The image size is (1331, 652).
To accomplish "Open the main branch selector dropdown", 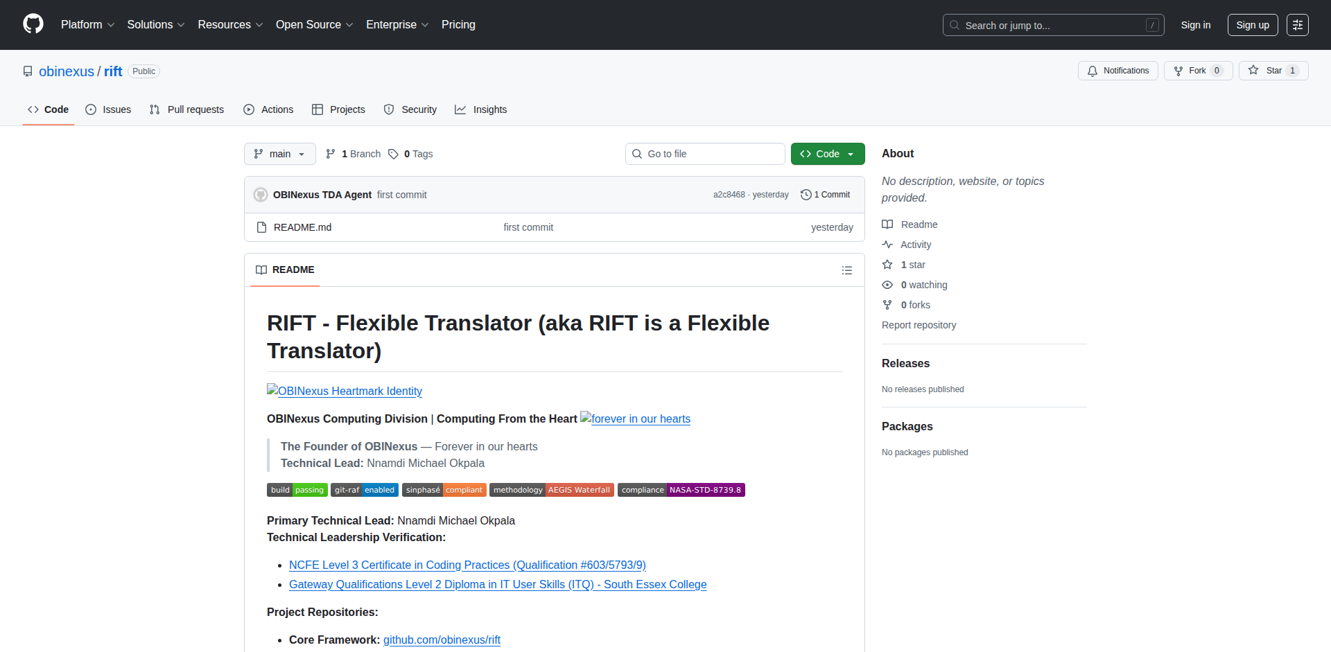I will 280,154.
